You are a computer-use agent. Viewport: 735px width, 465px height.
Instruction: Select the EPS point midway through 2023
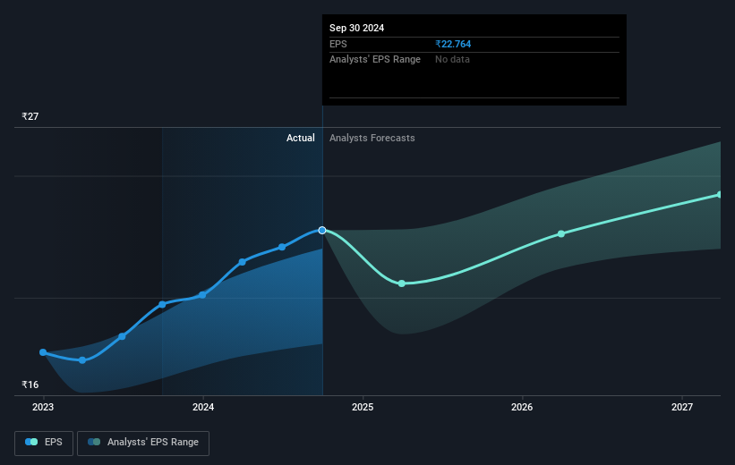point(122,336)
